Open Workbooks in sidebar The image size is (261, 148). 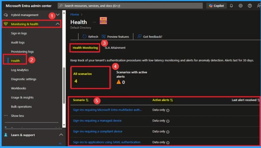click(18, 88)
